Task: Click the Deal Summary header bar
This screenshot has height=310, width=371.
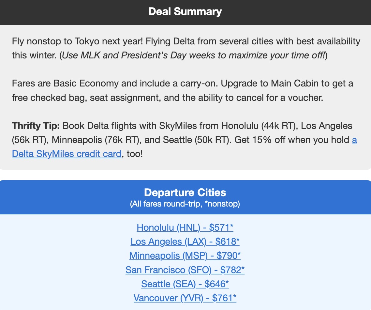Action: 185,11
